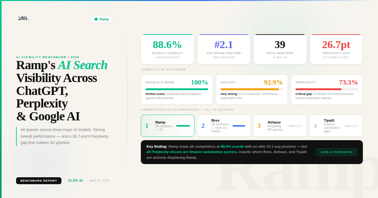Click the Benchmark Report badge

(x=38, y=180)
